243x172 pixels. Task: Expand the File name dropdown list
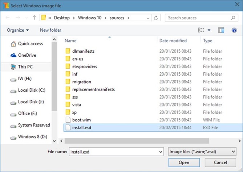click(x=161, y=152)
